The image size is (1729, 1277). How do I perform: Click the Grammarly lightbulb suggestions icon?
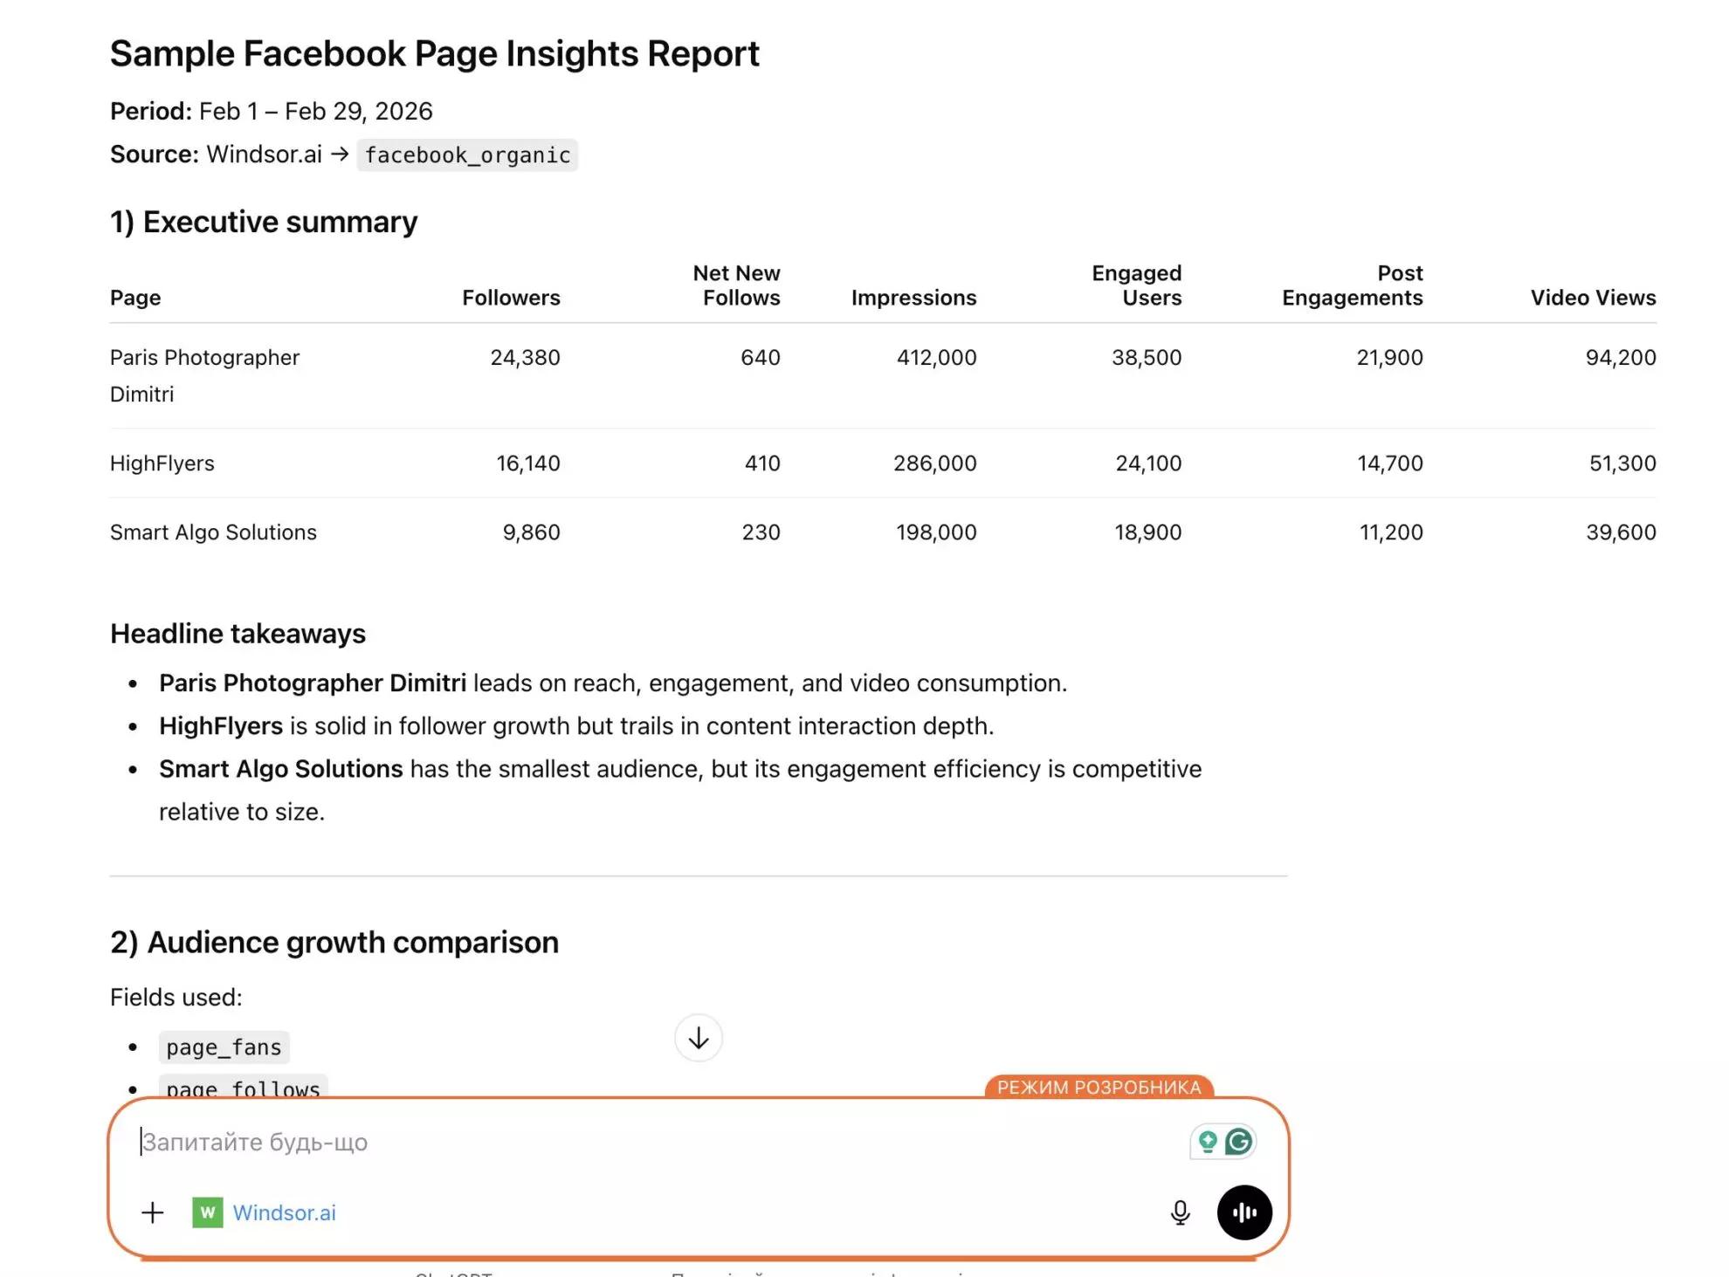coord(1208,1141)
